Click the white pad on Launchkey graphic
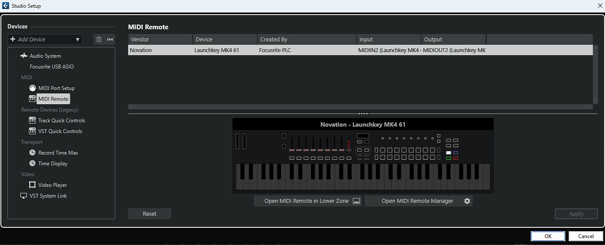Viewport: 605px width, 245px height. (x=449, y=153)
